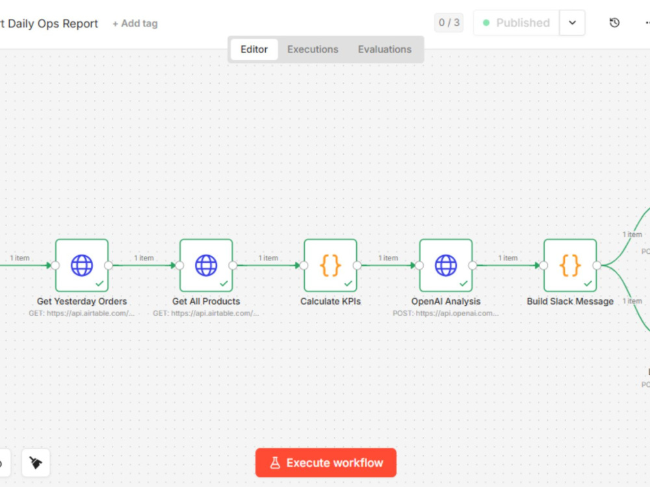The height and width of the screenshot is (487, 650).
Task: Click input connector of OpenAI Analysis
Action: (419, 266)
